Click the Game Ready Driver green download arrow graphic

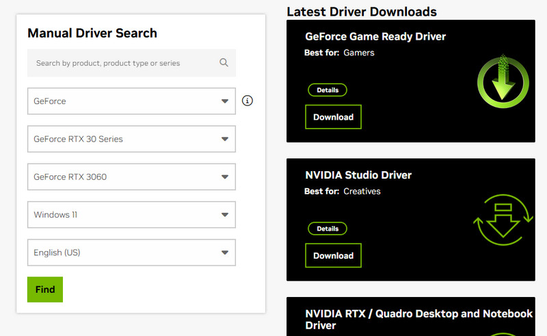pyautogui.click(x=503, y=81)
